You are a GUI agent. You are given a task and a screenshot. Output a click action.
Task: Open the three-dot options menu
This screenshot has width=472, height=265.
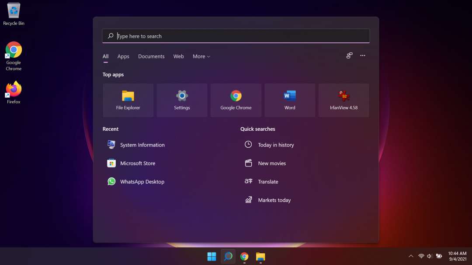(363, 55)
